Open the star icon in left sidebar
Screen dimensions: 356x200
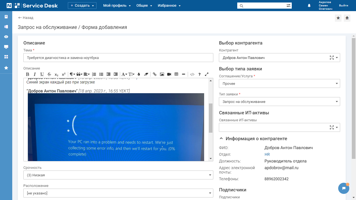click(6, 68)
